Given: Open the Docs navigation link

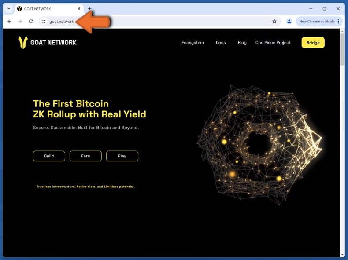Looking at the screenshot, I should pyautogui.click(x=221, y=43).
